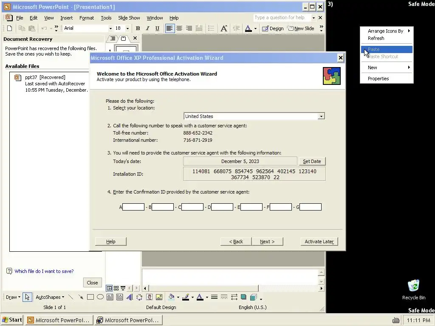Click the Bullets list icon
The image size is (435, 326).
pos(211,28)
